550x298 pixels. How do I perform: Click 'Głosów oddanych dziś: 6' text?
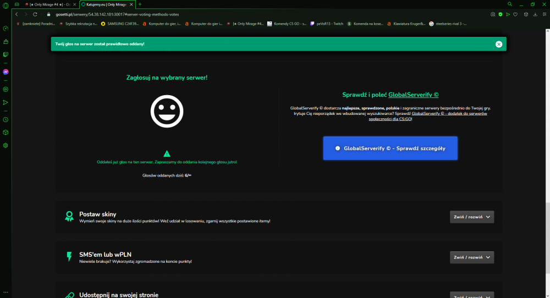[167, 175]
